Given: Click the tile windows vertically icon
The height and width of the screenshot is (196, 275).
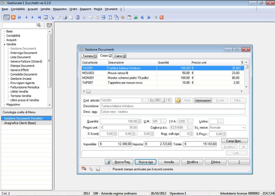Looking at the screenshot, I should click(x=110, y=17).
